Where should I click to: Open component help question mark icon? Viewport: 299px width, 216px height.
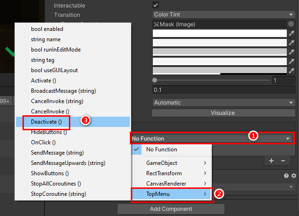click(286, 176)
